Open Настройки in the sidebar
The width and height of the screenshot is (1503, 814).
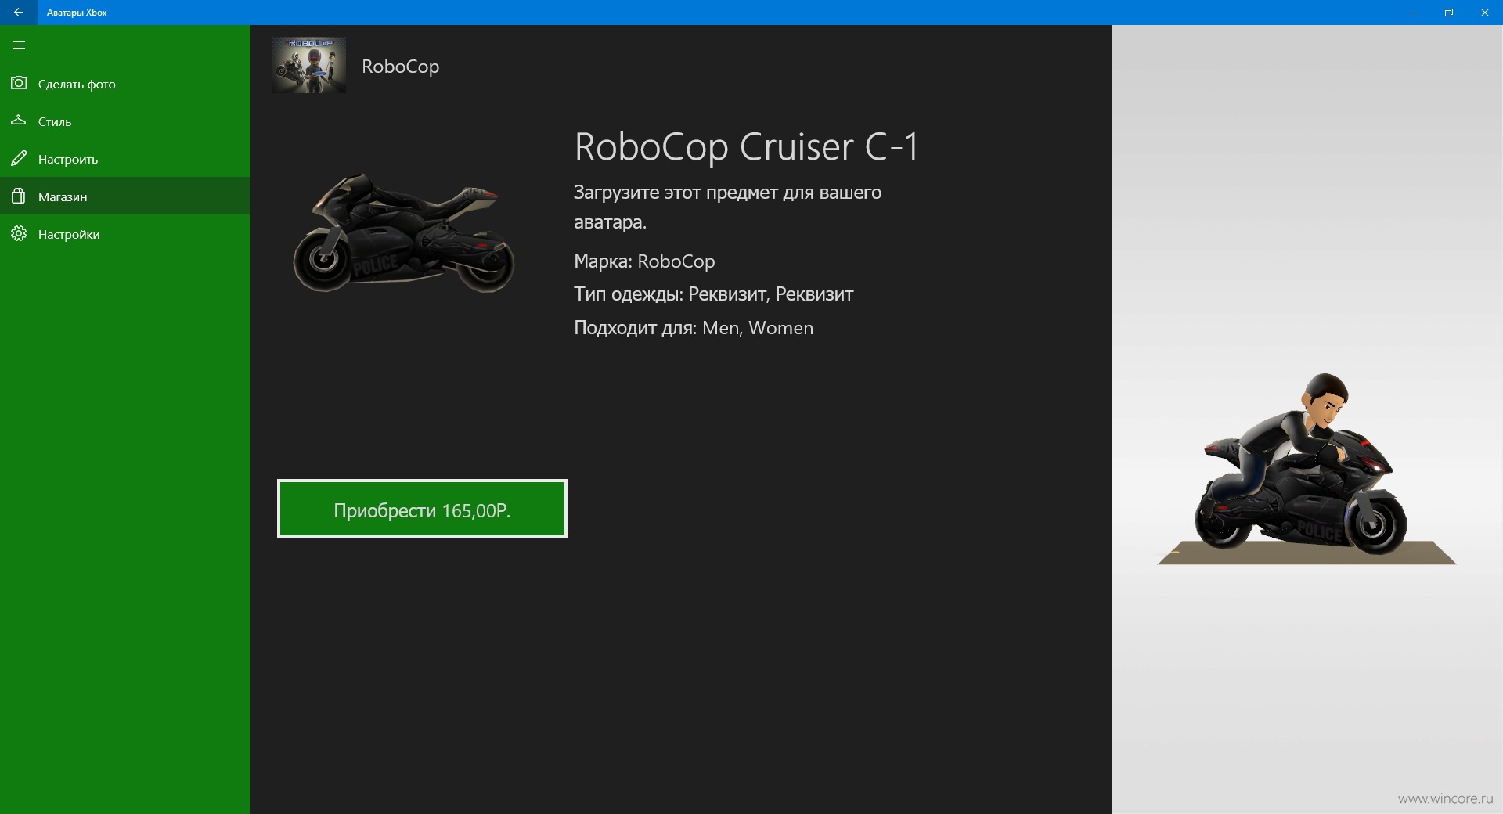(x=125, y=234)
